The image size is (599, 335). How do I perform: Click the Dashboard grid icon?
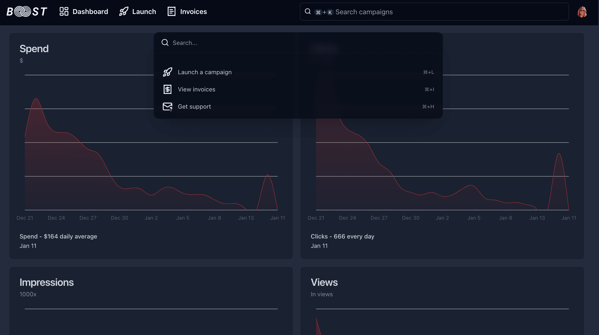(x=64, y=11)
